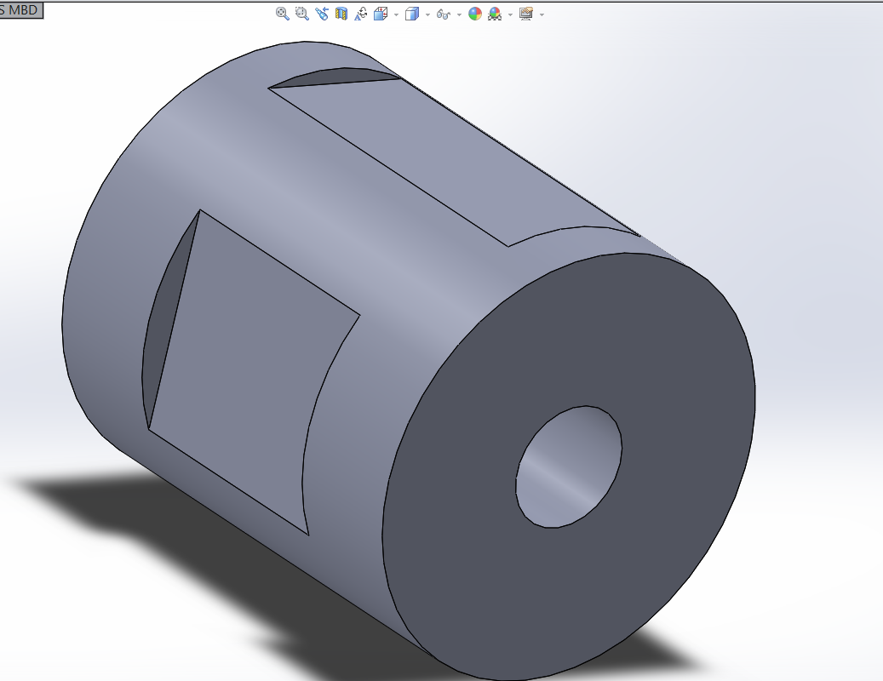Expand the Apply Scene dropdown arrow
This screenshot has height=681, width=883.
click(511, 14)
